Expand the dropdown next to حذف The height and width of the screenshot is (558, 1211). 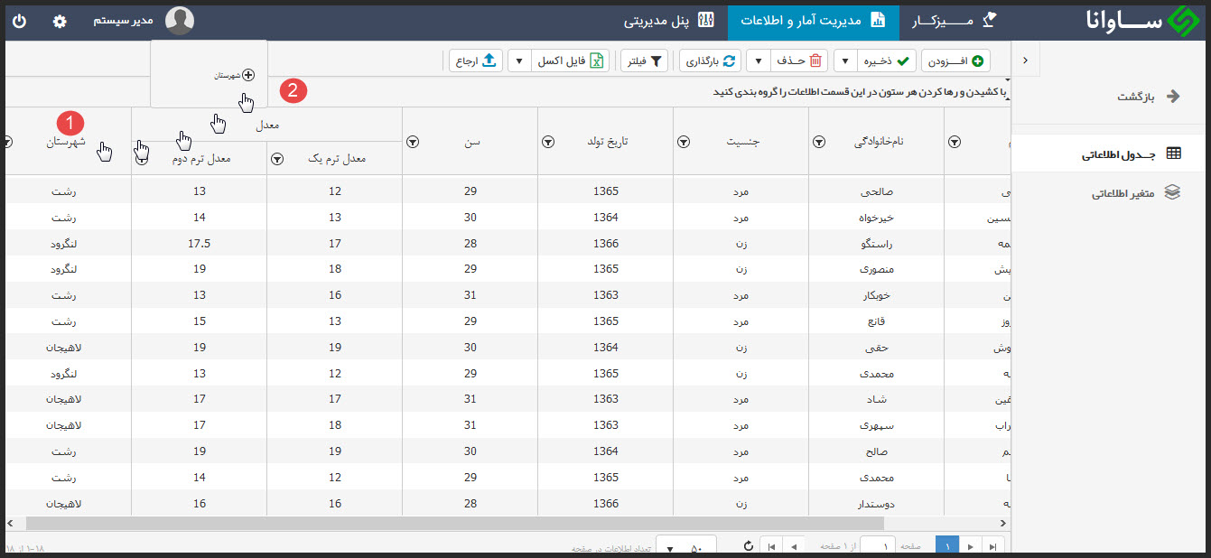coord(759,60)
